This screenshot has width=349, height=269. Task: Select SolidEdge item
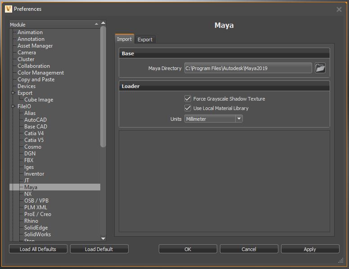pos(36,228)
